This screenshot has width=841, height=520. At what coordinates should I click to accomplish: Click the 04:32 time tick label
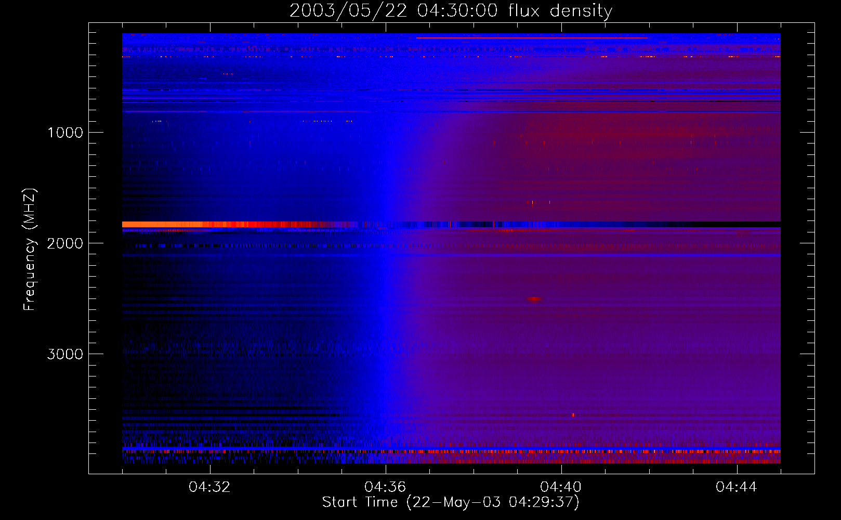pyautogui.click(x=209, y=487)
